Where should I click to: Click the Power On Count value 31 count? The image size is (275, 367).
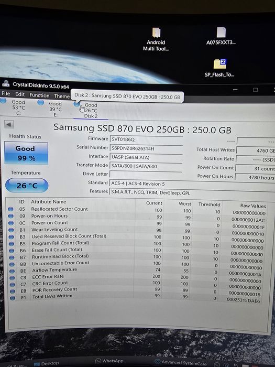255,169
